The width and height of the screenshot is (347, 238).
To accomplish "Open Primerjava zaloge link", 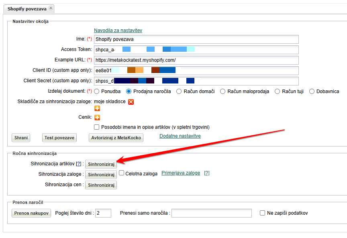I will 181,173.
